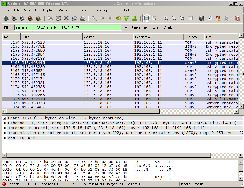Expand the Ethernet II tree node
Viewport: 244px width, 188px height.
[5, 123]
